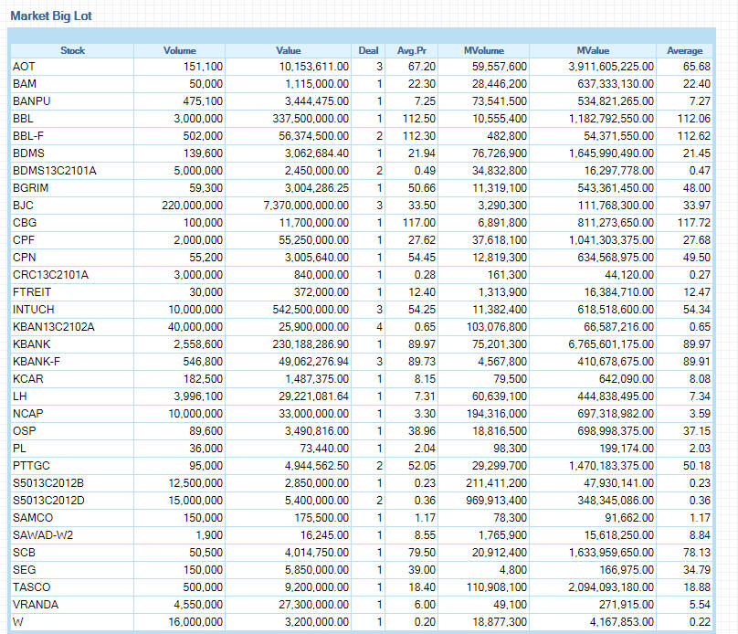Select the BANPU stock name
This screenshot has height=634, width=738.
32,101
